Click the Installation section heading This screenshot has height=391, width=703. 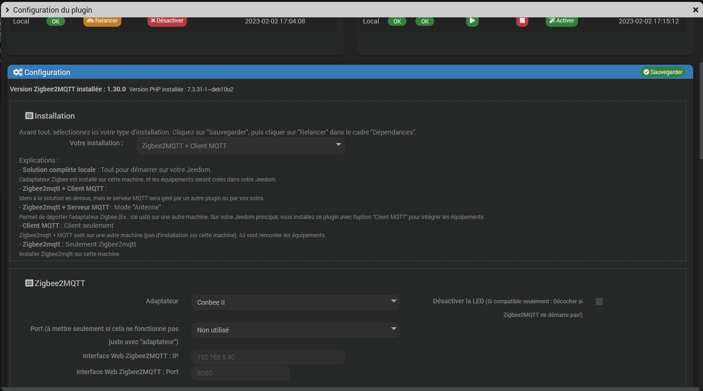pos(54,116)
